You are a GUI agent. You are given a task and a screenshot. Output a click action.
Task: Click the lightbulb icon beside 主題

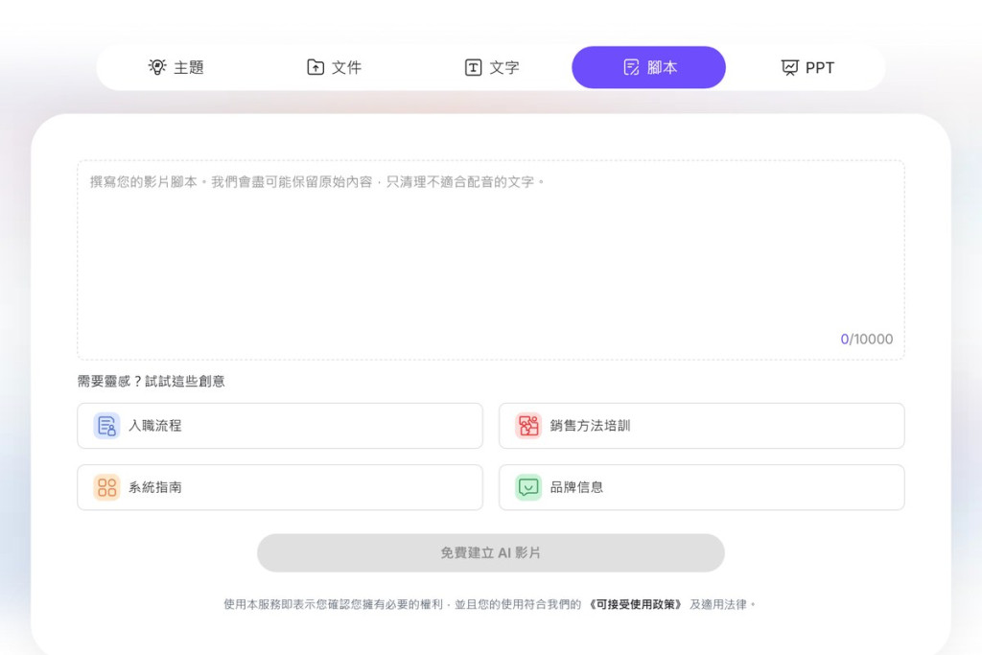tap(157, 67)
